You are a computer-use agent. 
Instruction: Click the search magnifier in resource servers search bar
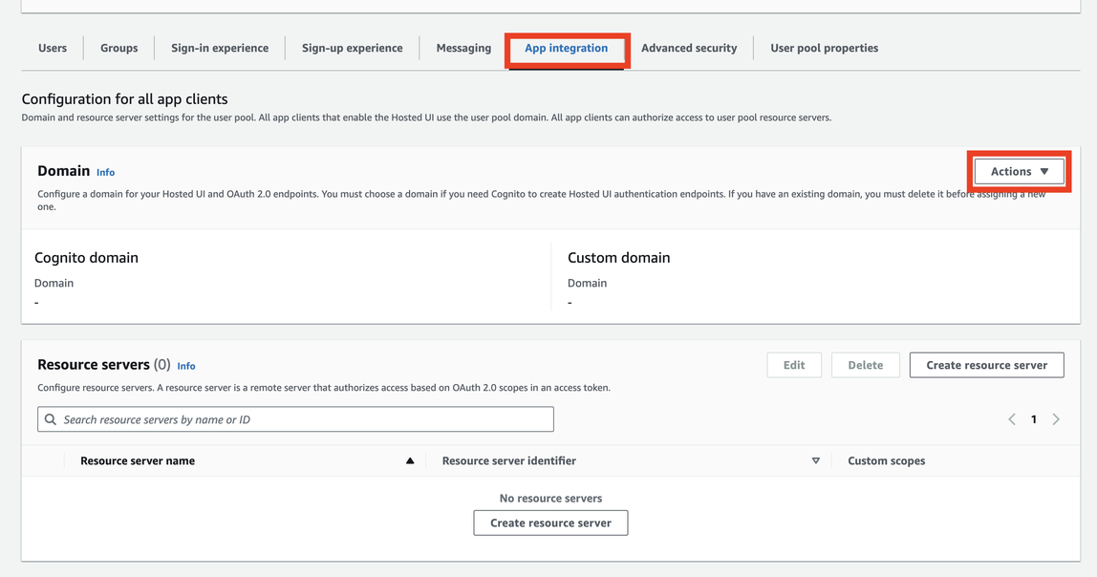52,418
